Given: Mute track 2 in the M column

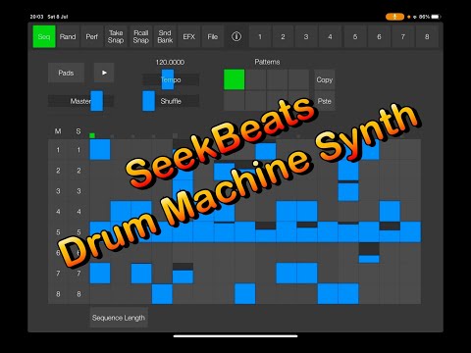Looking at the screenshot, I should [x=58, y=171].
